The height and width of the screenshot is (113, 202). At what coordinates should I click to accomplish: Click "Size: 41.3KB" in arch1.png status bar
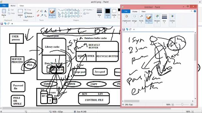tap(81, 112)
